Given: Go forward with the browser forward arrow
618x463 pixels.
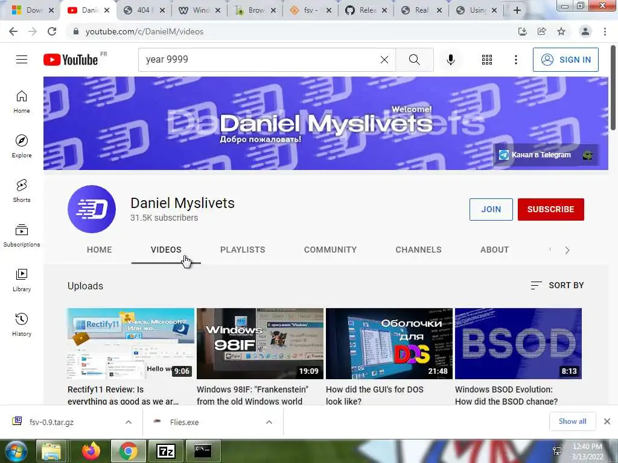Looking at the screenshot, I should 33,31.
